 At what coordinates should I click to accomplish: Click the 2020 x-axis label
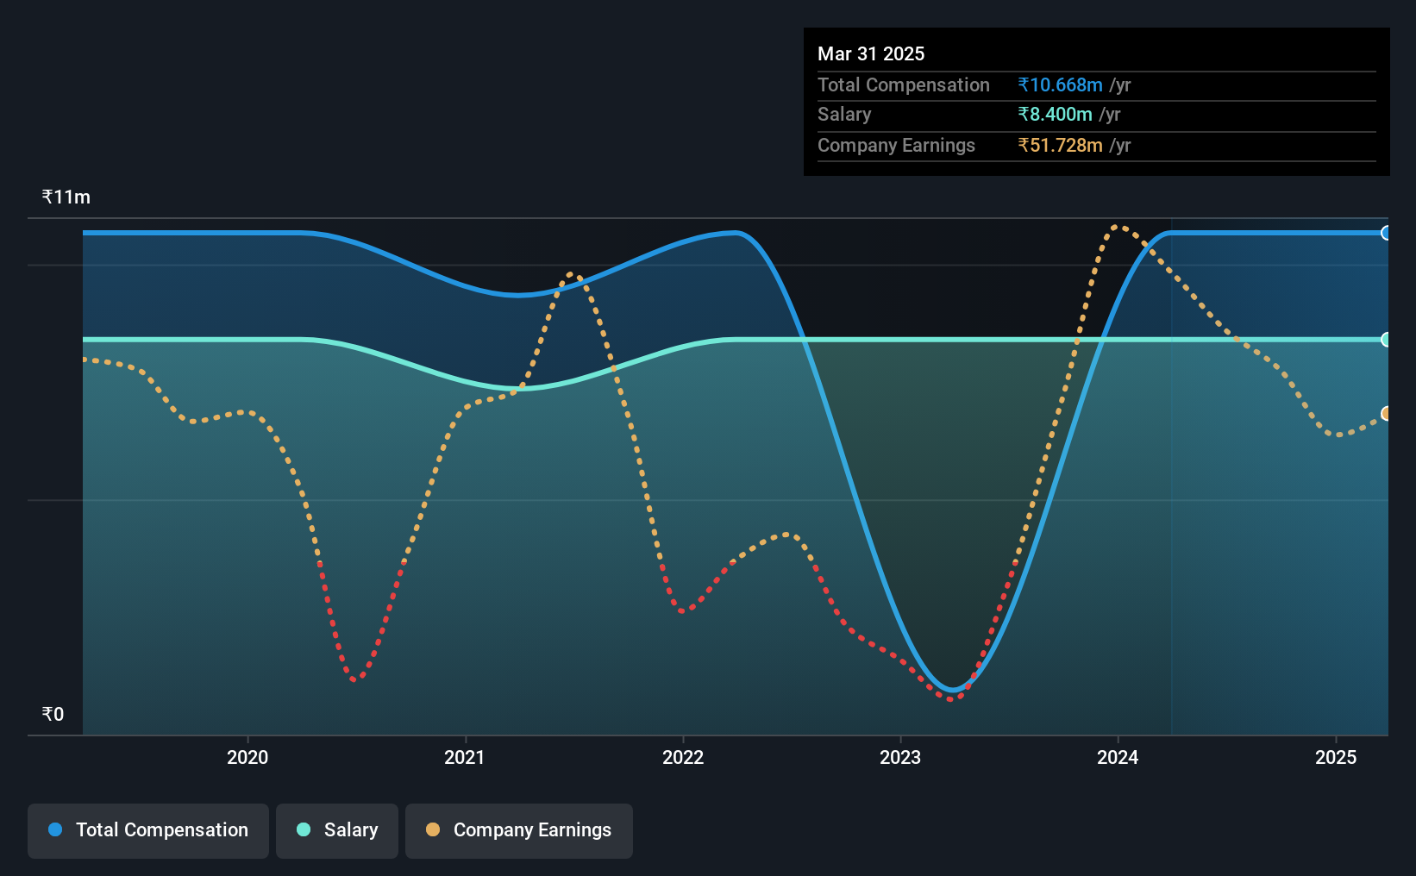[x=247, y=757]
